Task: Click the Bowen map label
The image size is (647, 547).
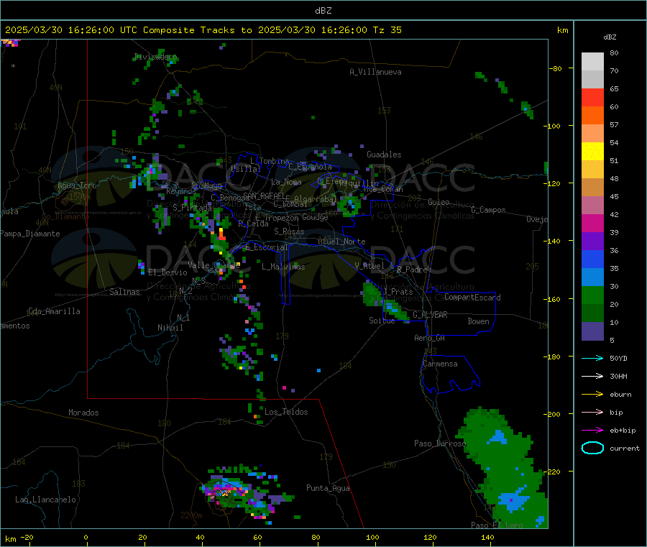Action: 478,321
